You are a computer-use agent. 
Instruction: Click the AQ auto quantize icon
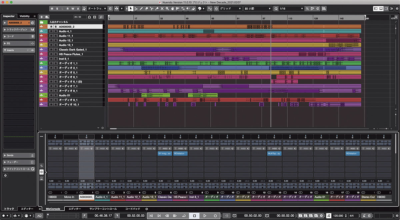pyautogui.click(x=39, y=216)
